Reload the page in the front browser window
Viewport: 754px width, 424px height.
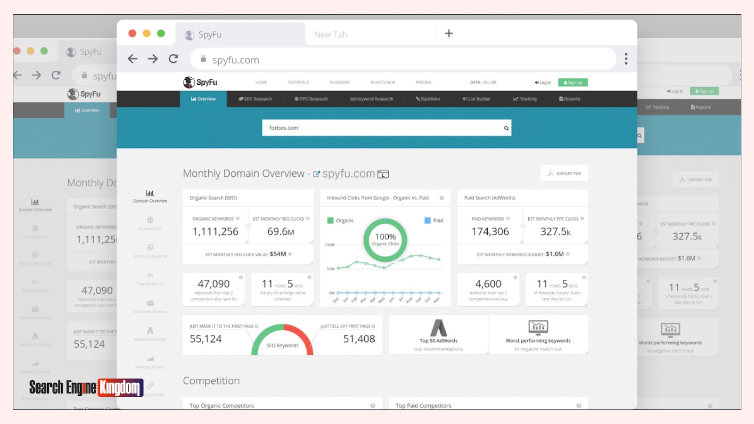[x=173, y=59]
